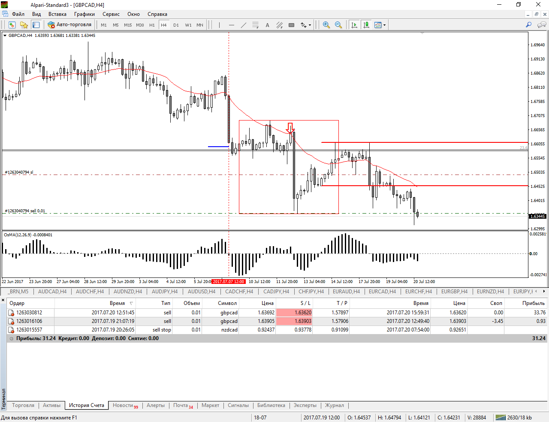
Task: Zoom in on the chart
Action: tap(326, 25)
